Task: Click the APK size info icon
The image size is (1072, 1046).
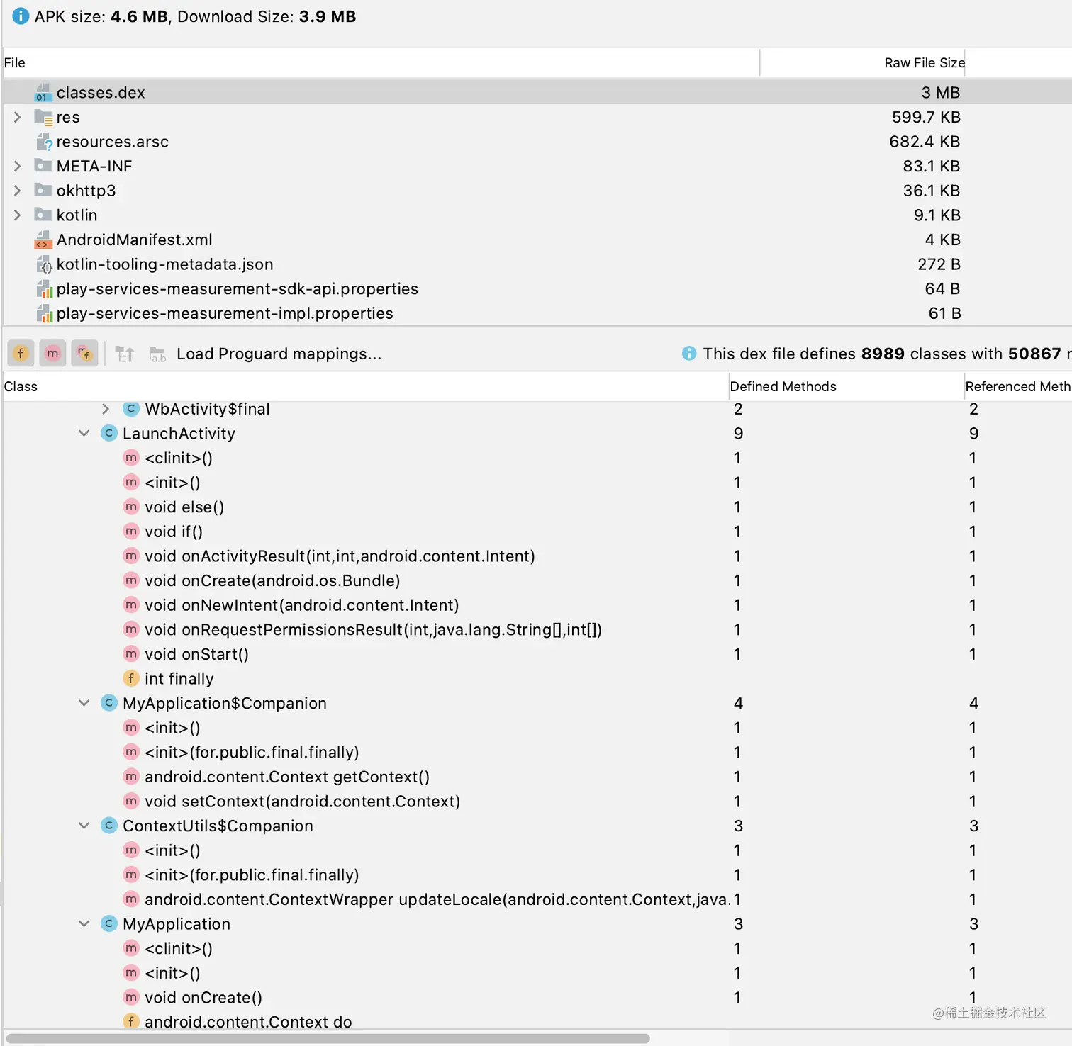Action: [21, 16]
